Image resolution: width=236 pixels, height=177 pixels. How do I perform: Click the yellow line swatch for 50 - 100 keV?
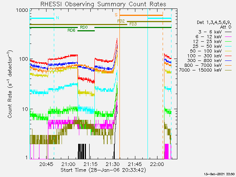click(x=228, y=51)
